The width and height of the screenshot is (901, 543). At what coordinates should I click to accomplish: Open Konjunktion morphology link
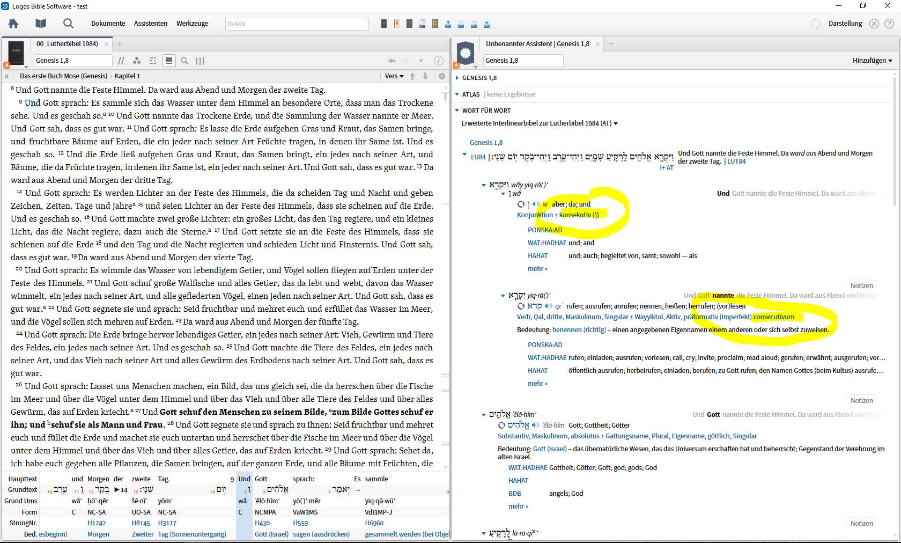pos(535,215)
